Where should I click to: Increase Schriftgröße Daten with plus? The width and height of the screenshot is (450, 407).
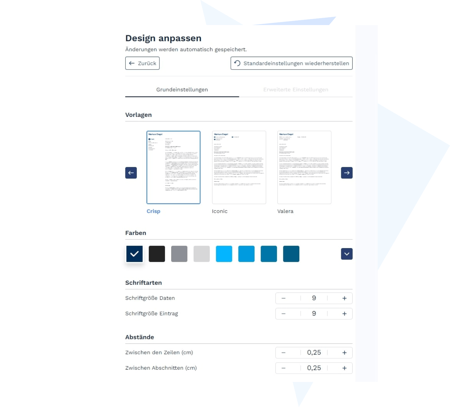point(344,298)
